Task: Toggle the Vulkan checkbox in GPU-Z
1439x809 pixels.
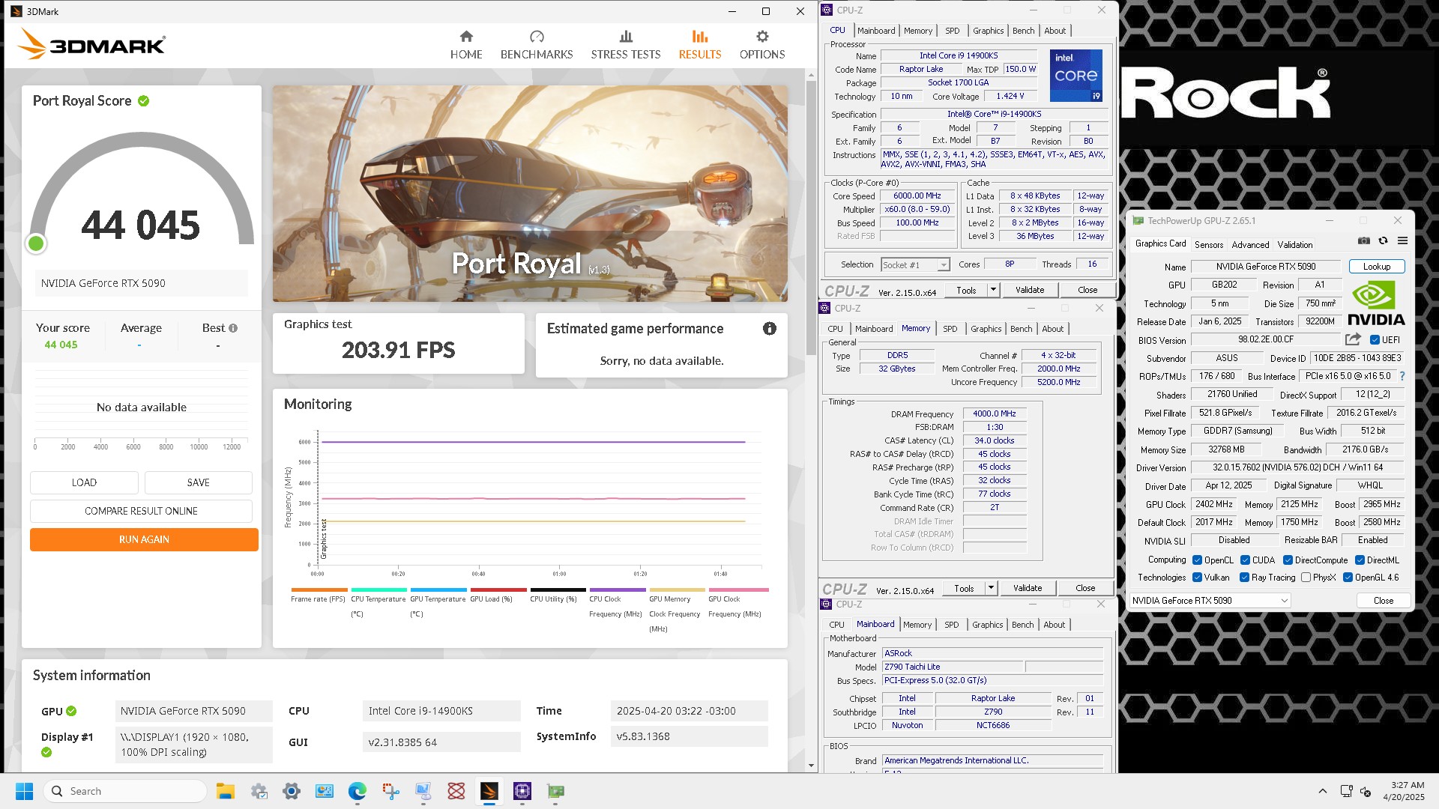Action: pyautogui.click(x=1198, y=578)
